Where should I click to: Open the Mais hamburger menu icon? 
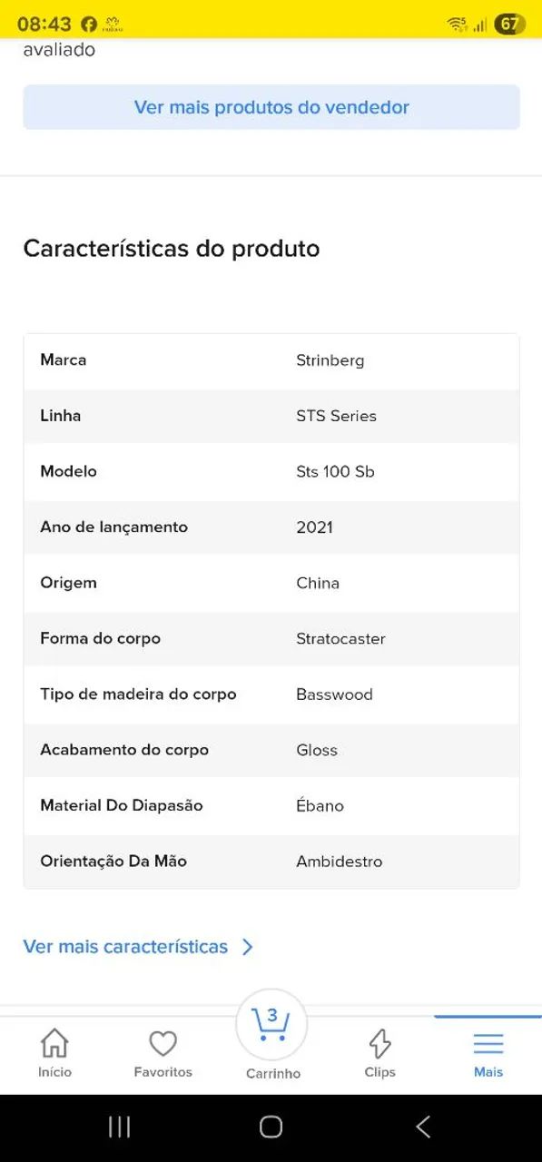click(x=488, y=1043)
